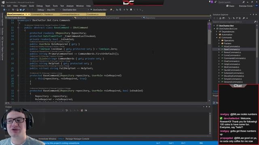Select QuoteCommand.cs in Solution Explorer
Viewport: 259px width, 145px height.
pyautogui.click(x=232, y=70)
